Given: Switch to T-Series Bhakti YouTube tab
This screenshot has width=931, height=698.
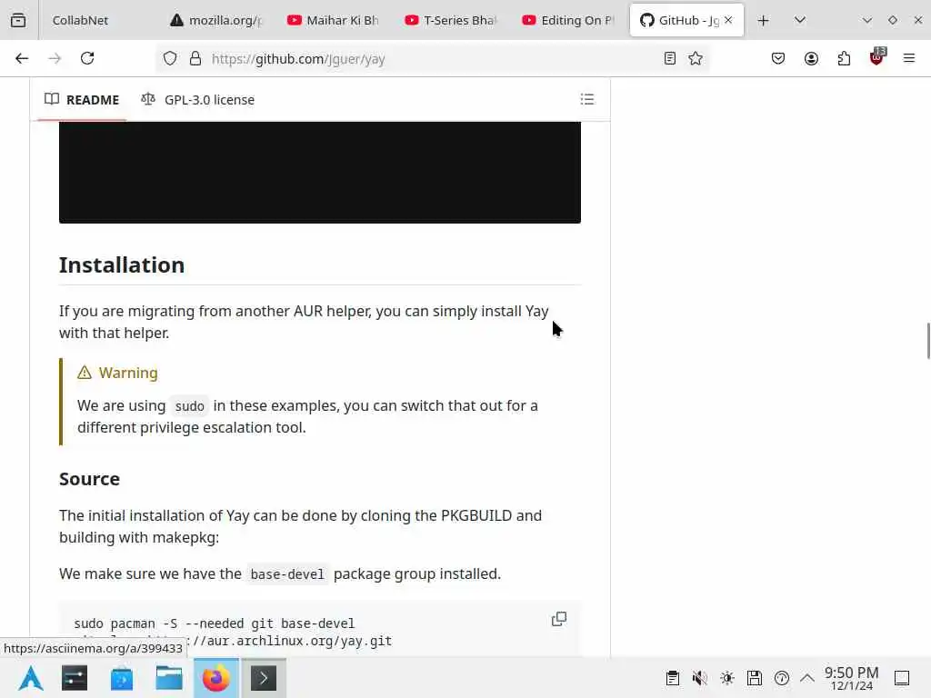Looking at the screenshot, I should 451,20.
